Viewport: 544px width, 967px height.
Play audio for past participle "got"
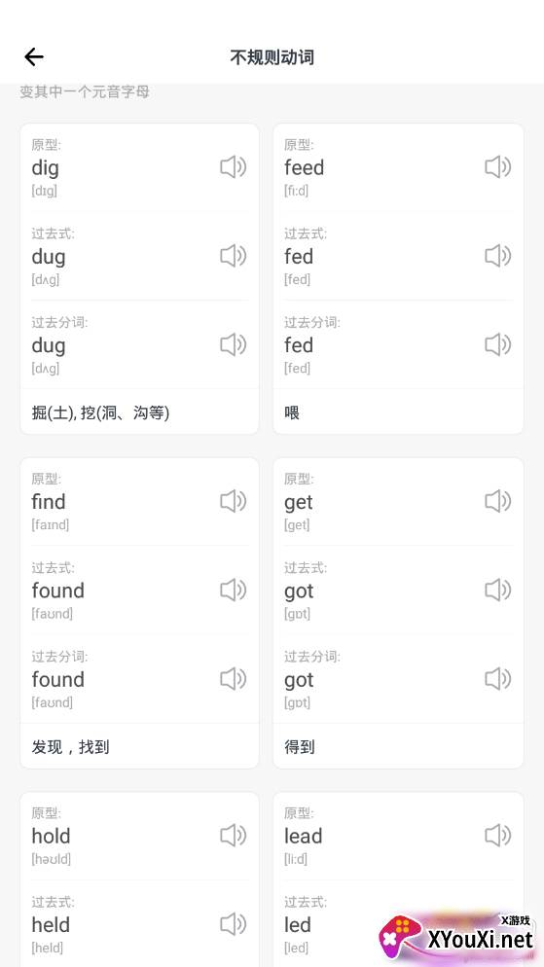pos(497,679)
